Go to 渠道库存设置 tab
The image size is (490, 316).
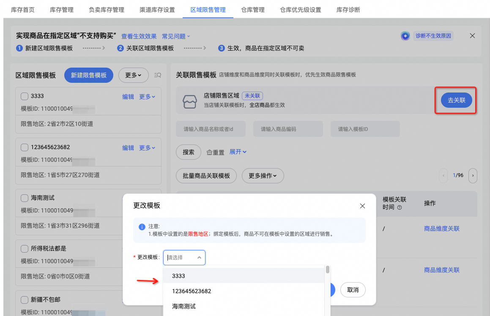tap(157, 10)
